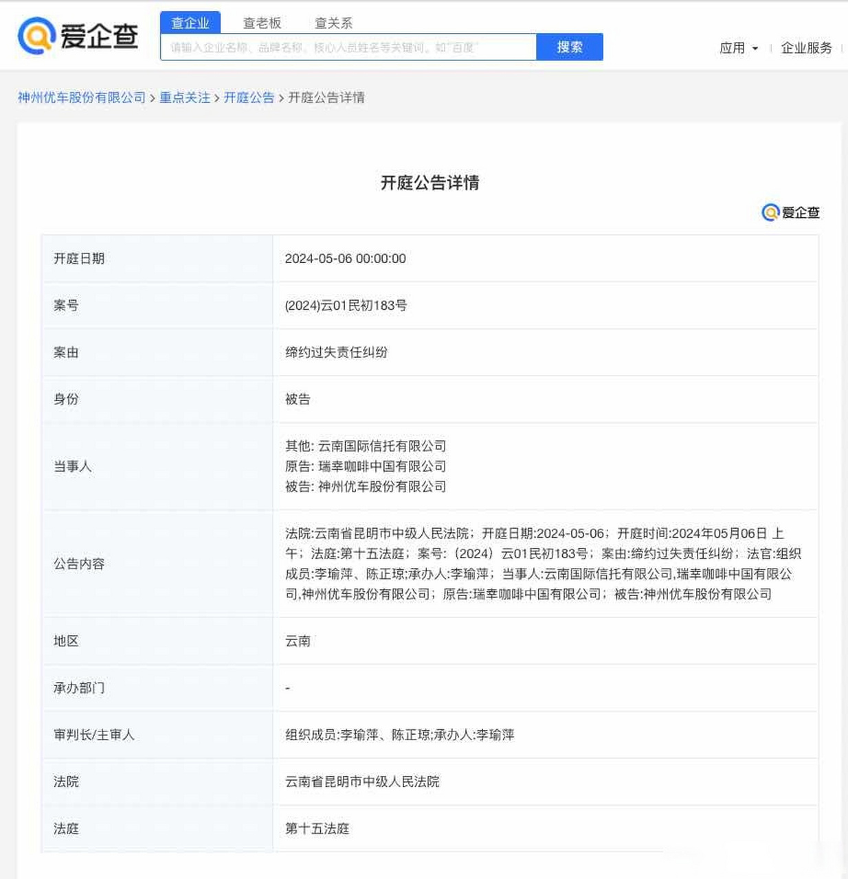Click the 开庭公告详情 page heading
848x879 pixels.
[430, 183]
